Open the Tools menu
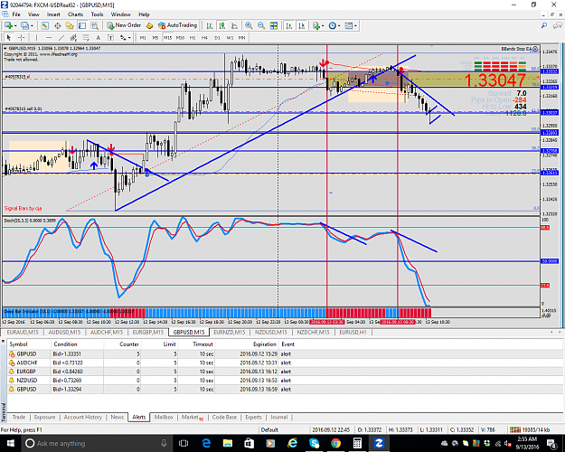Viewport: 565px width, 452px height. coord(97,14)
